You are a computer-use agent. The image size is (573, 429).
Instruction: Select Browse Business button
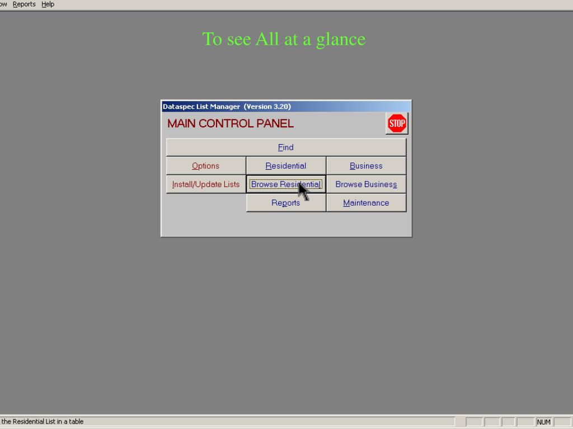pos(366,184)
